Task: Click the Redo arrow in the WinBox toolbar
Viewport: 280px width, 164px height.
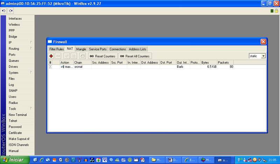Action: (x=11, y=11)
